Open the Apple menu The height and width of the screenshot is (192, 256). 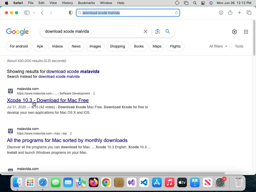tap(6, 3)
